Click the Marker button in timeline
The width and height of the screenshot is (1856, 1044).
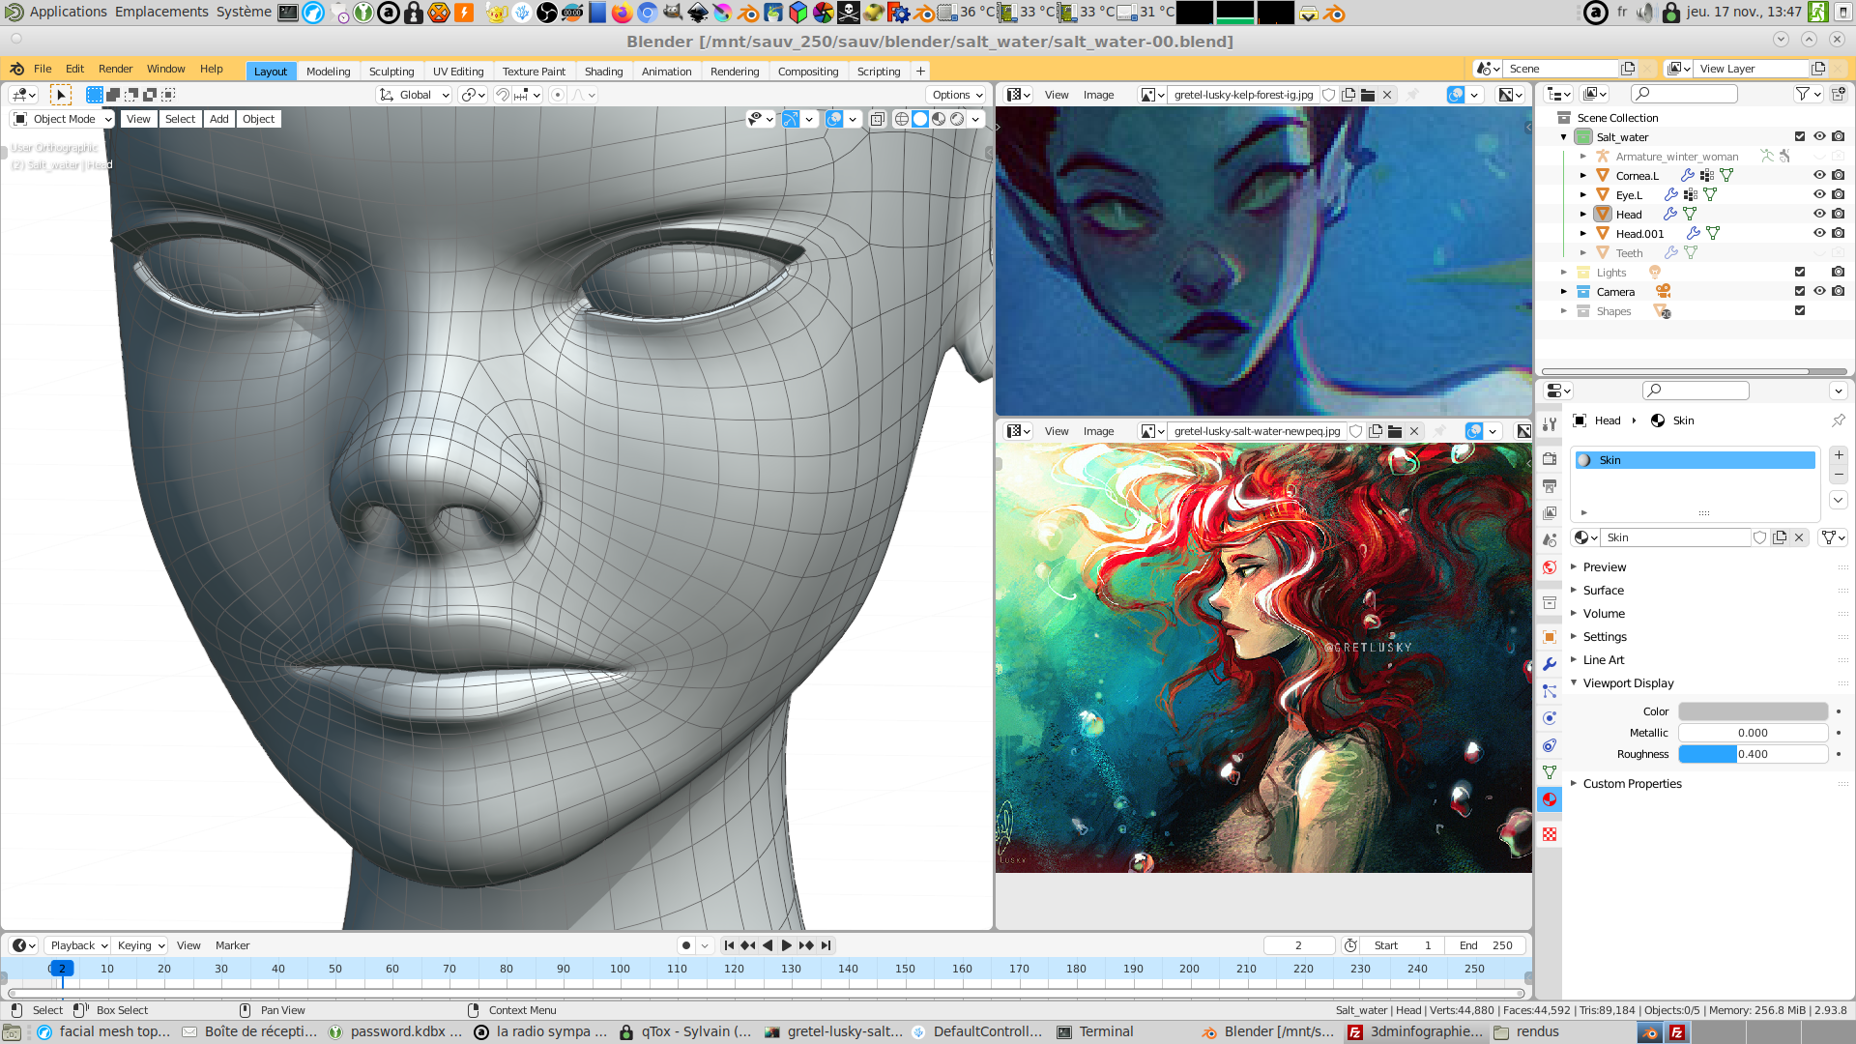click(232, 945)
